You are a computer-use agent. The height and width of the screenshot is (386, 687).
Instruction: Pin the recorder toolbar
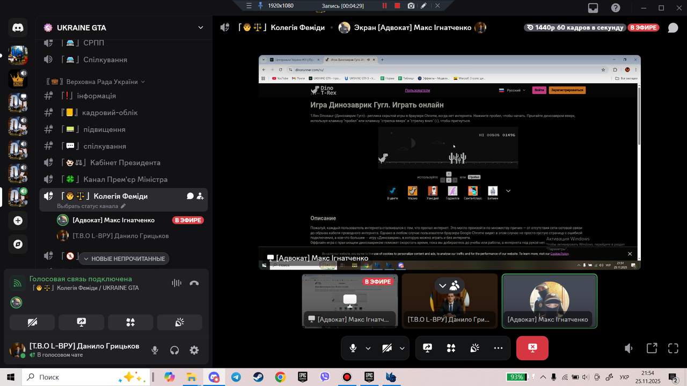(260, 6)
